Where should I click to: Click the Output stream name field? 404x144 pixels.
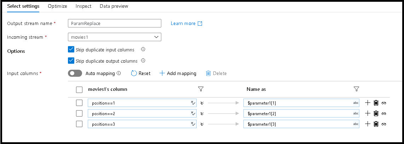[x=114, y=23]
